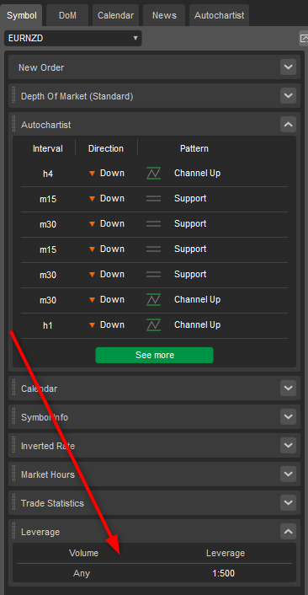Expand Depth Of Market (Standard) panel
The height and width of the screenshot is (595, 308).
click(289, 95)
